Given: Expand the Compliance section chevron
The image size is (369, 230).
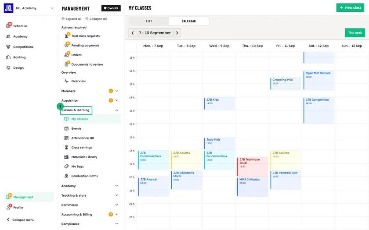Looking at the screenshot, I should [x=116, y=224].
